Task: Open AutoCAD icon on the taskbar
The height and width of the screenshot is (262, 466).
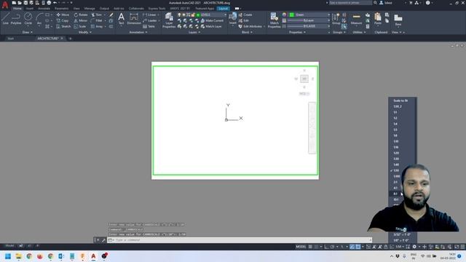Action: pos(93,256)
